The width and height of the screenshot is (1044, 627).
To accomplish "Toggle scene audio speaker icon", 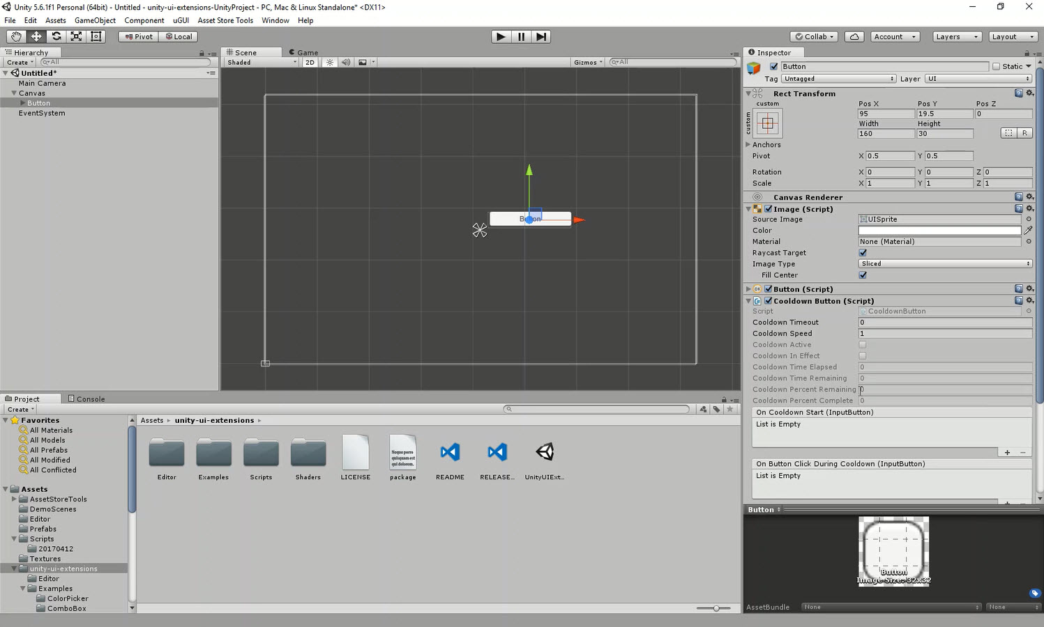I will (345, 62).
